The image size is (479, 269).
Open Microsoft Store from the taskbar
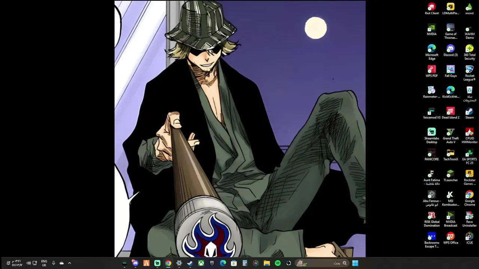point(234,263)
